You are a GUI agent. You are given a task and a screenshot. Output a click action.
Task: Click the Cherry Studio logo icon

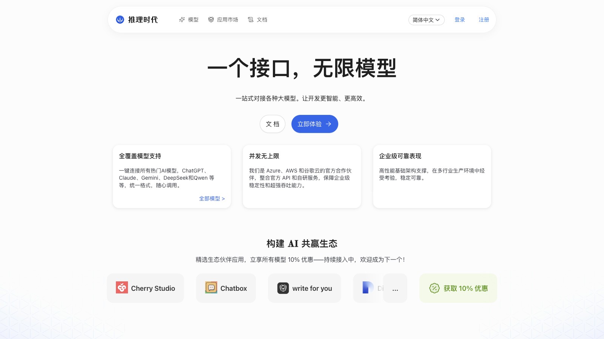(x=122, y=288)
